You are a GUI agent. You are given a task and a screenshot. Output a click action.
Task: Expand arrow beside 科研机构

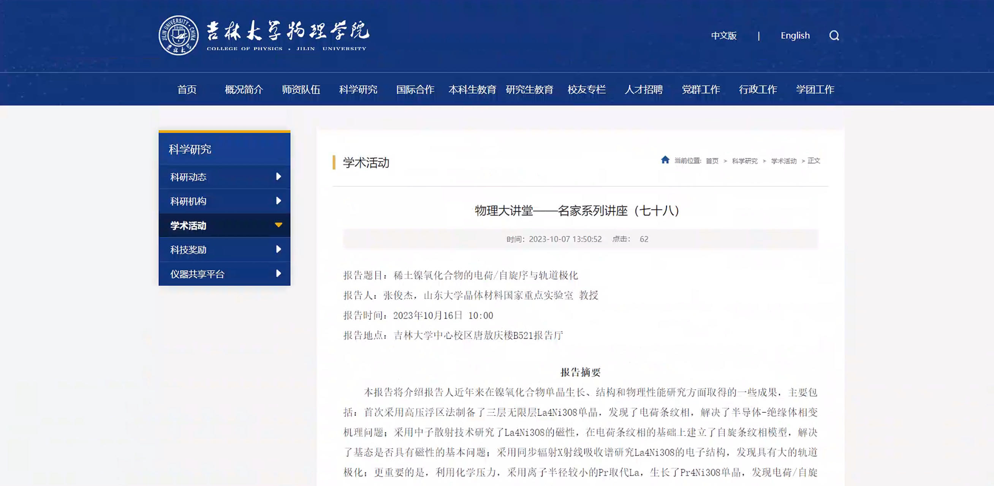click(278, 201)
